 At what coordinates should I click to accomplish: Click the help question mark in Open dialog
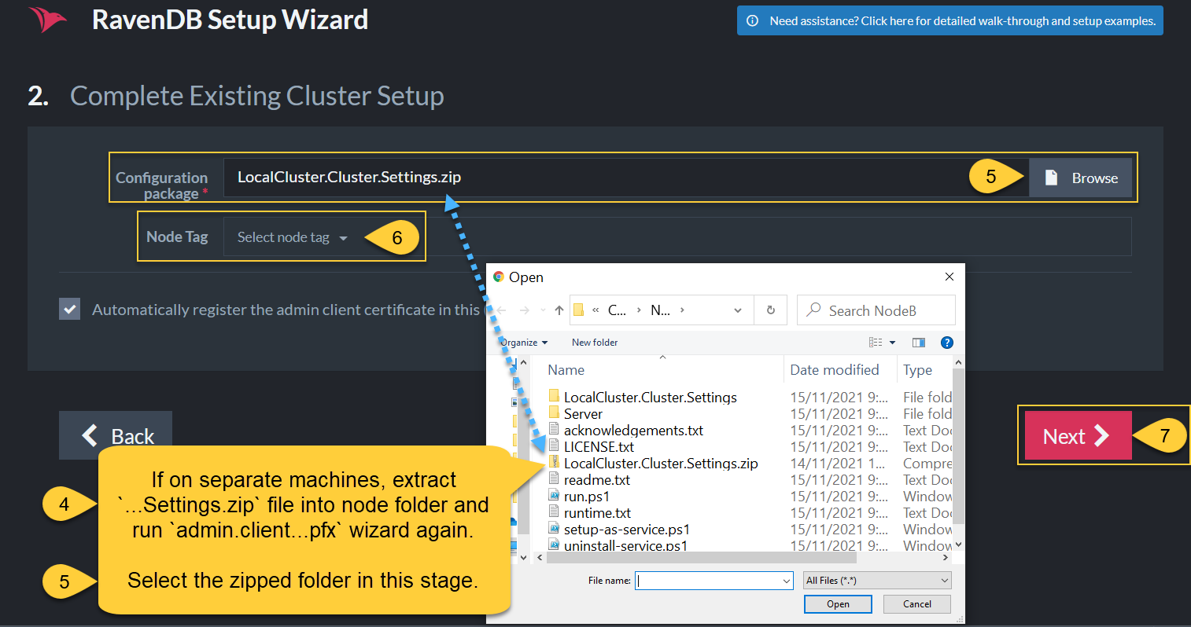point(947,343)
